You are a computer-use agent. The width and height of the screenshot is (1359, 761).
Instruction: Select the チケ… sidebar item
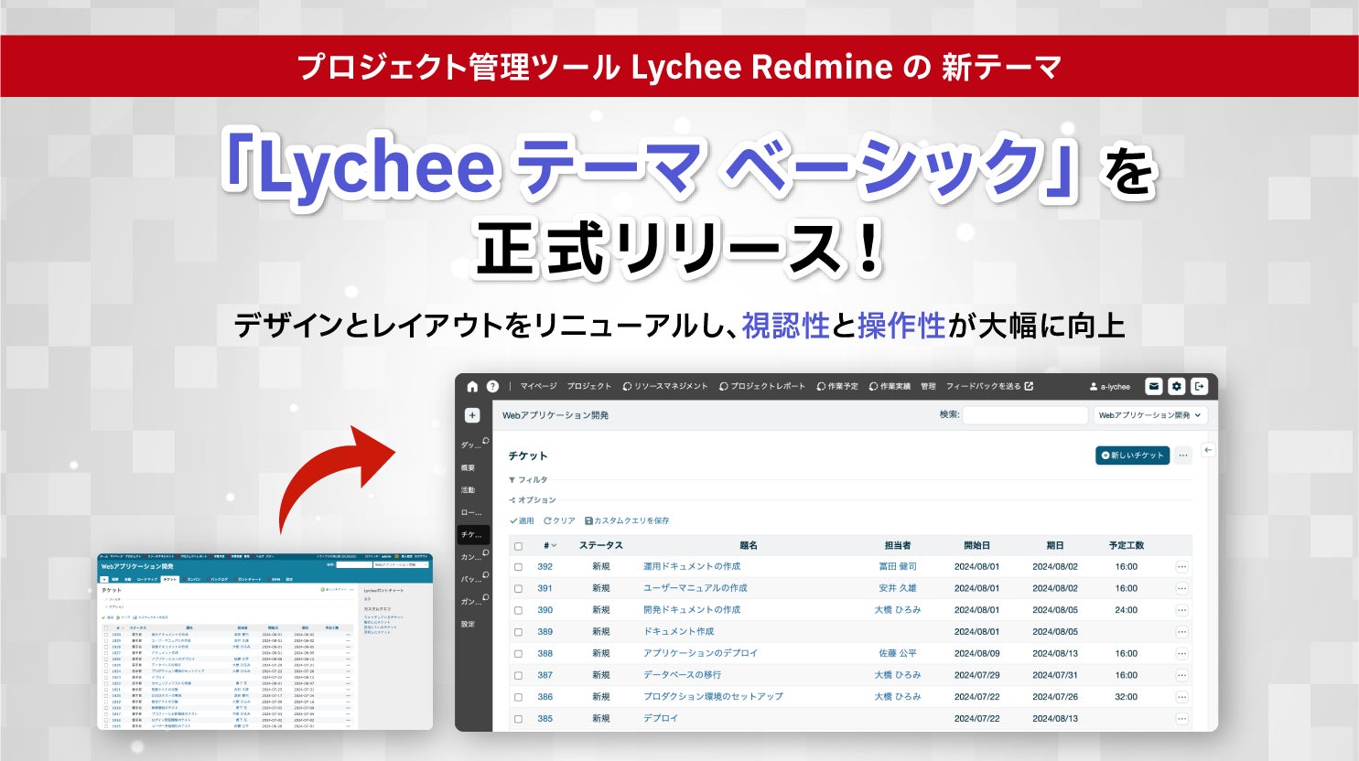474,534
